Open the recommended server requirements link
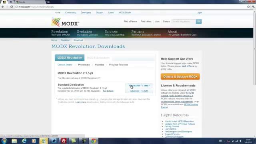Screen dimensions: 256x144 point(177,102)
